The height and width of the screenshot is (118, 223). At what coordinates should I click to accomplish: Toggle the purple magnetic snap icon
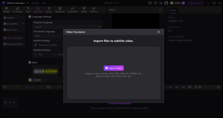coord(177,87)
